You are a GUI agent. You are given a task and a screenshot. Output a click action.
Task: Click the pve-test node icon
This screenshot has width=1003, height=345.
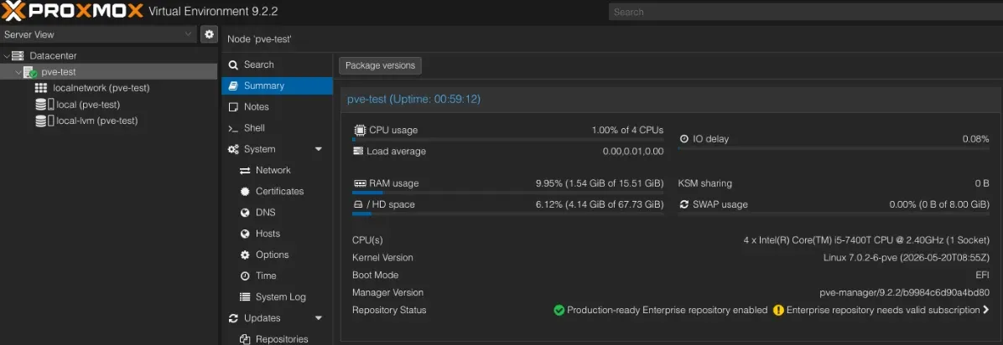[30, 72]
